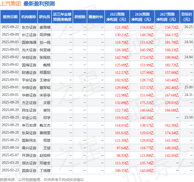Click researcher name 董军韬
This screenshot has height=182, width=194.
[45, 88]
